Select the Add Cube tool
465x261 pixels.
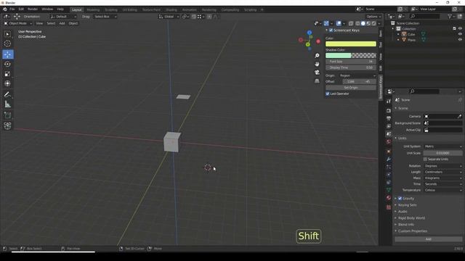[x=7, y=115]
